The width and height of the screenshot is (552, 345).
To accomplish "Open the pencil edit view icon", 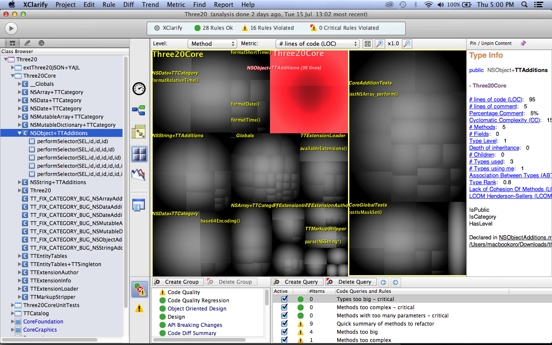I will pos(27,43).
